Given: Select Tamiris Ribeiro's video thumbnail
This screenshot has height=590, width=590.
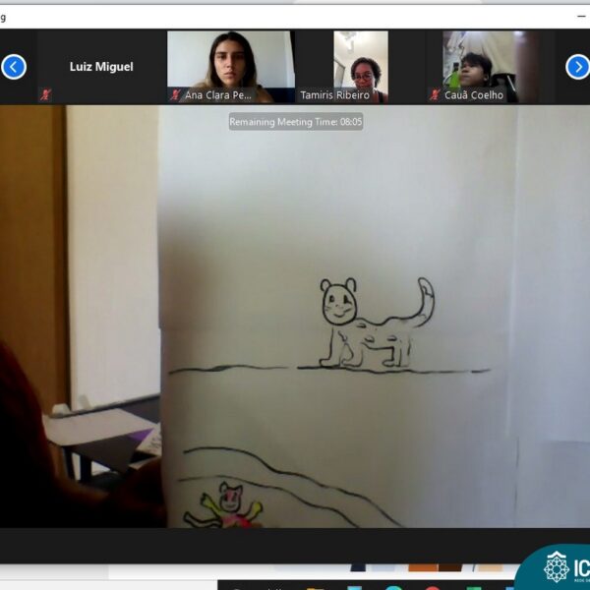Looking at the screenshot, I should click(x=360, y=59).
